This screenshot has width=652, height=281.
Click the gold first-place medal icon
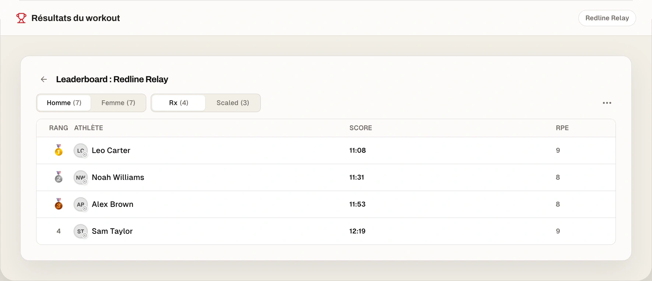59,150
